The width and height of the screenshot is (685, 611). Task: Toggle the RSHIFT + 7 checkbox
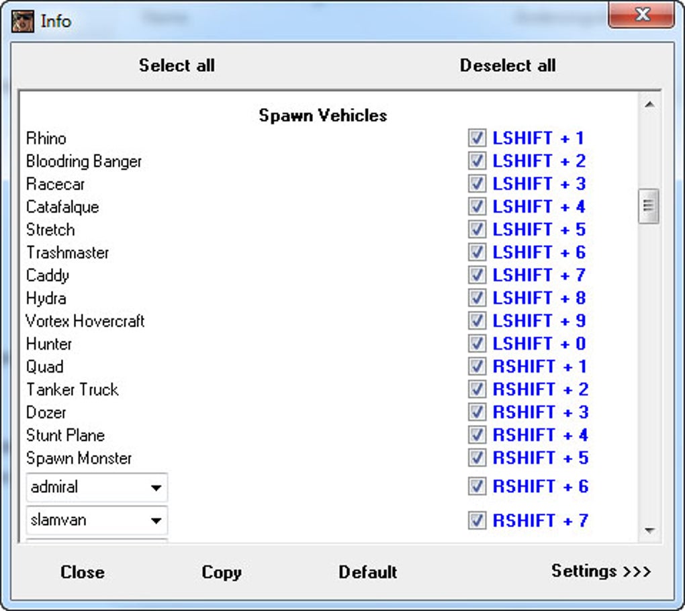pyautogui.click(x=477, y=520)
